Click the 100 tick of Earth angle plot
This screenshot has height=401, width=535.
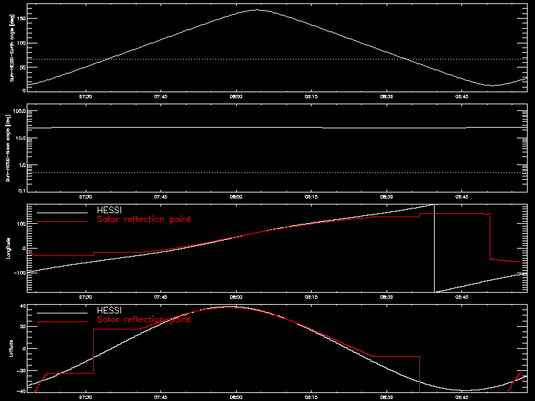[21, 43]
